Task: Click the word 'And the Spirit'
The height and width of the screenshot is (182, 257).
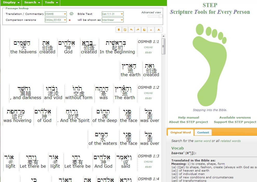Action: [75, 120]
